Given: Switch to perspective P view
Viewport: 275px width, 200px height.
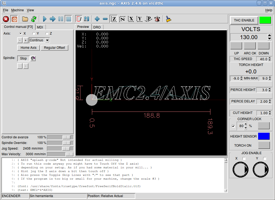Looking at the screenshot, I should point(148,19).
